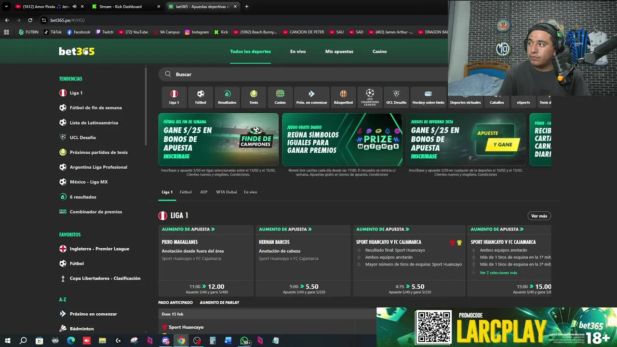Open the UCL Desafío shortcut icon
This screenshot has height=347, width=617.
coord(396,97)
